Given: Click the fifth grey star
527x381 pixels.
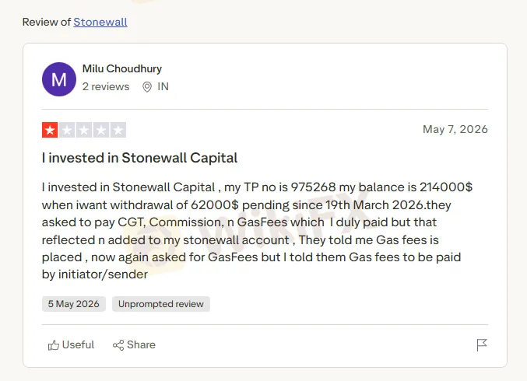Looking at the screenshot, I should coord(118,130).
